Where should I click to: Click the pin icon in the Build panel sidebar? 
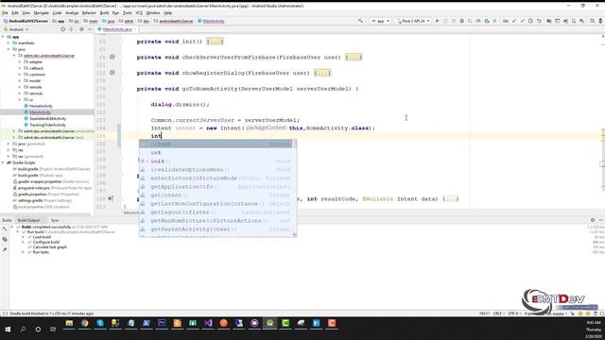[x=5, y=249]
